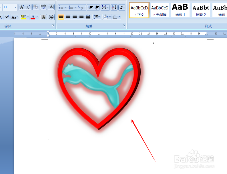Open the numbering dropdown arrow

coord(75,7)
